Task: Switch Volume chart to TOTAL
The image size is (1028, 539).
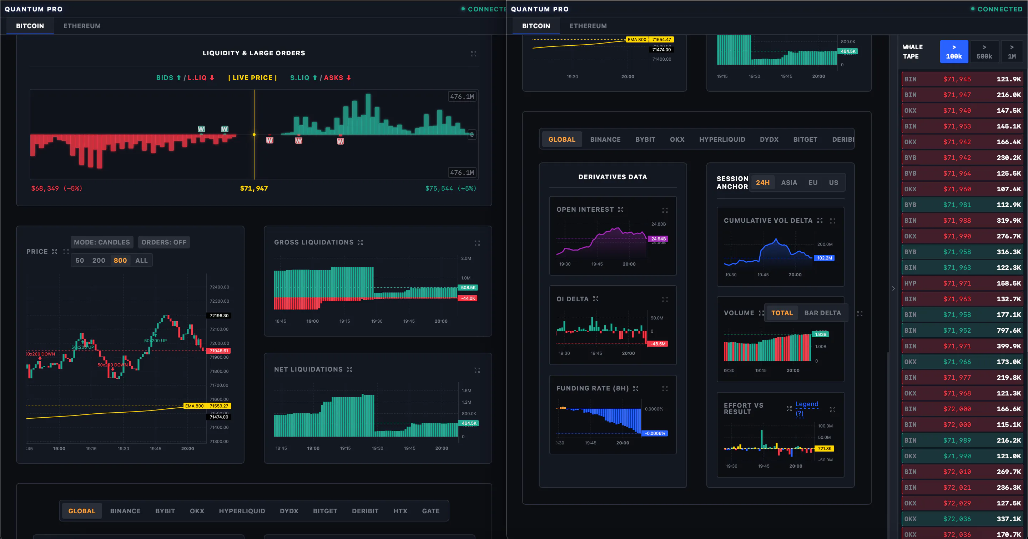Action: tap(782, 313)
